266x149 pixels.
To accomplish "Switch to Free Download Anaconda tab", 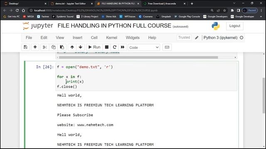I will pyautogui.click(x=164, y=4).
